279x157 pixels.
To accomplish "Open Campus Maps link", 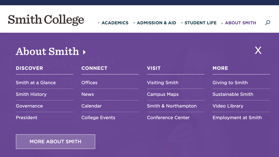I will 163,94.
